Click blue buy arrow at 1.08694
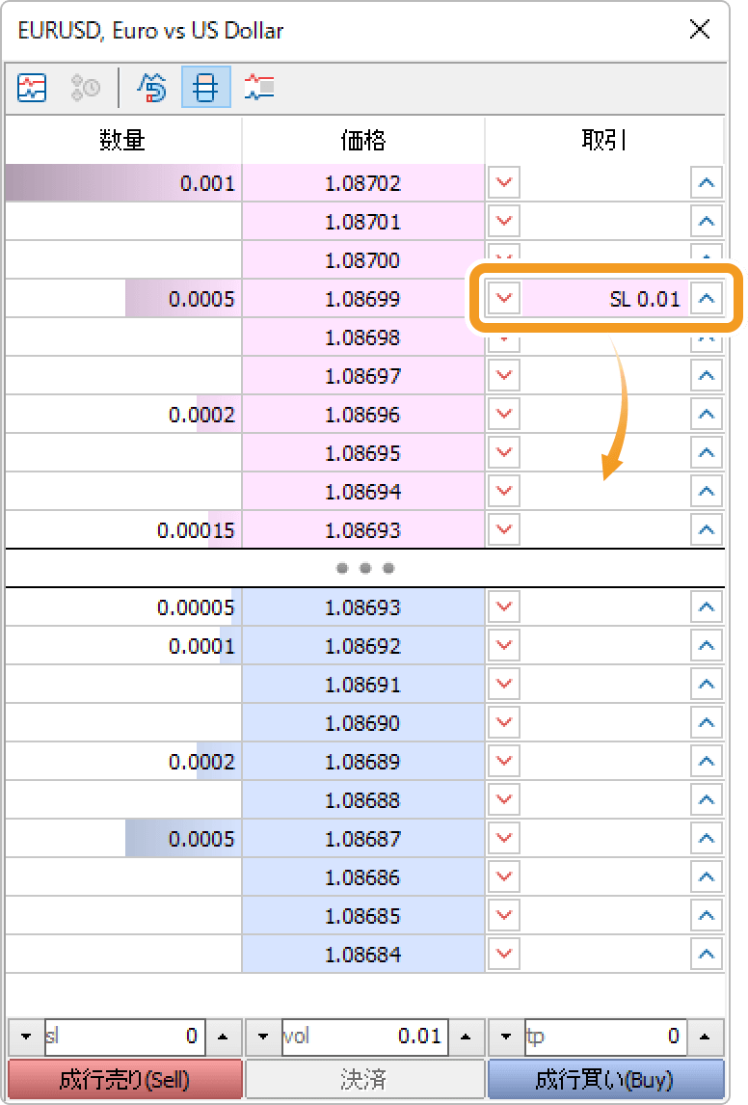The image size is (748, 1105). (x=707, y=492)
